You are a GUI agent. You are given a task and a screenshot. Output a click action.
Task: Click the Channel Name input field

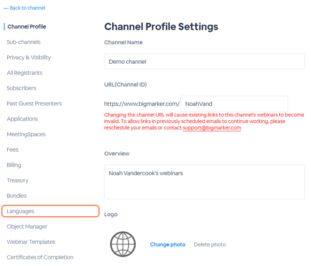pyautogui.click(x=204, y=61)
